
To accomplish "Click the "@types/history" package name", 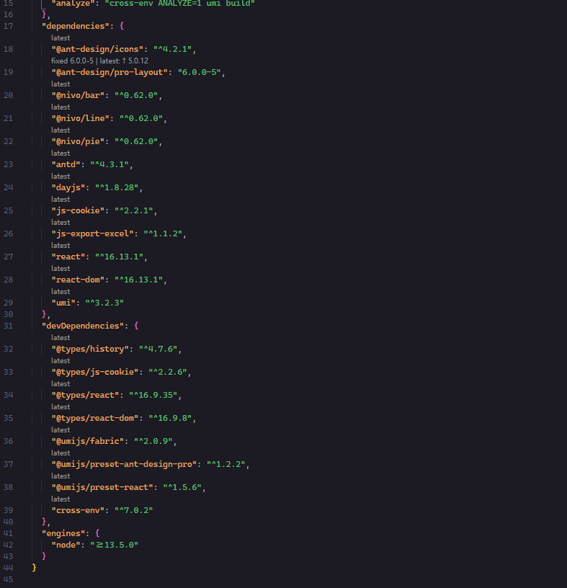I will pos(90,349).
